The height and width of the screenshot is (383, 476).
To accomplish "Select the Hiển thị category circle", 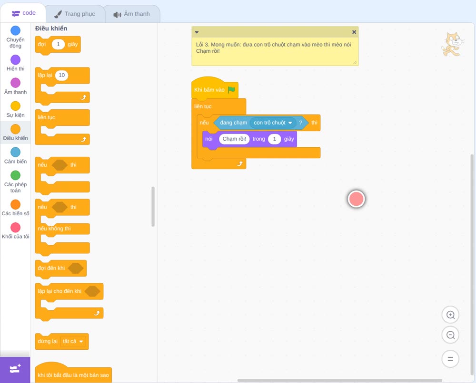I will click(x=16, y=60).
